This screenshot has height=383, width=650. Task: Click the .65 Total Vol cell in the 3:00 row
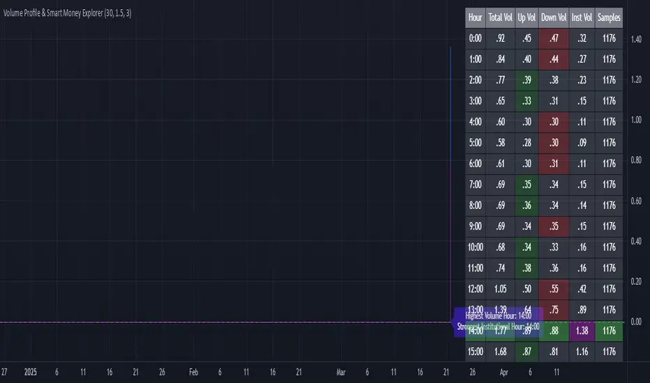click(500, 101)
